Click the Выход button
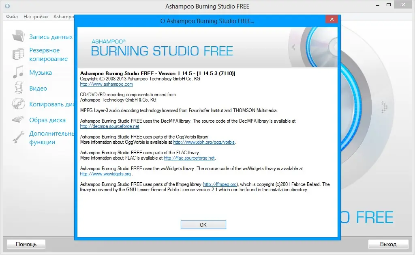Screen dimensions: 415x255 388,244
